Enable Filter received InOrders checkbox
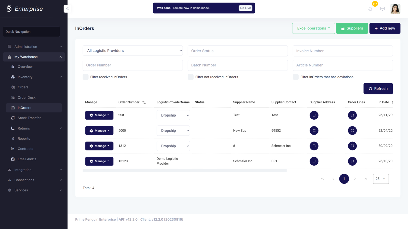Screen dimensions: 408x229 click(86, 77)
